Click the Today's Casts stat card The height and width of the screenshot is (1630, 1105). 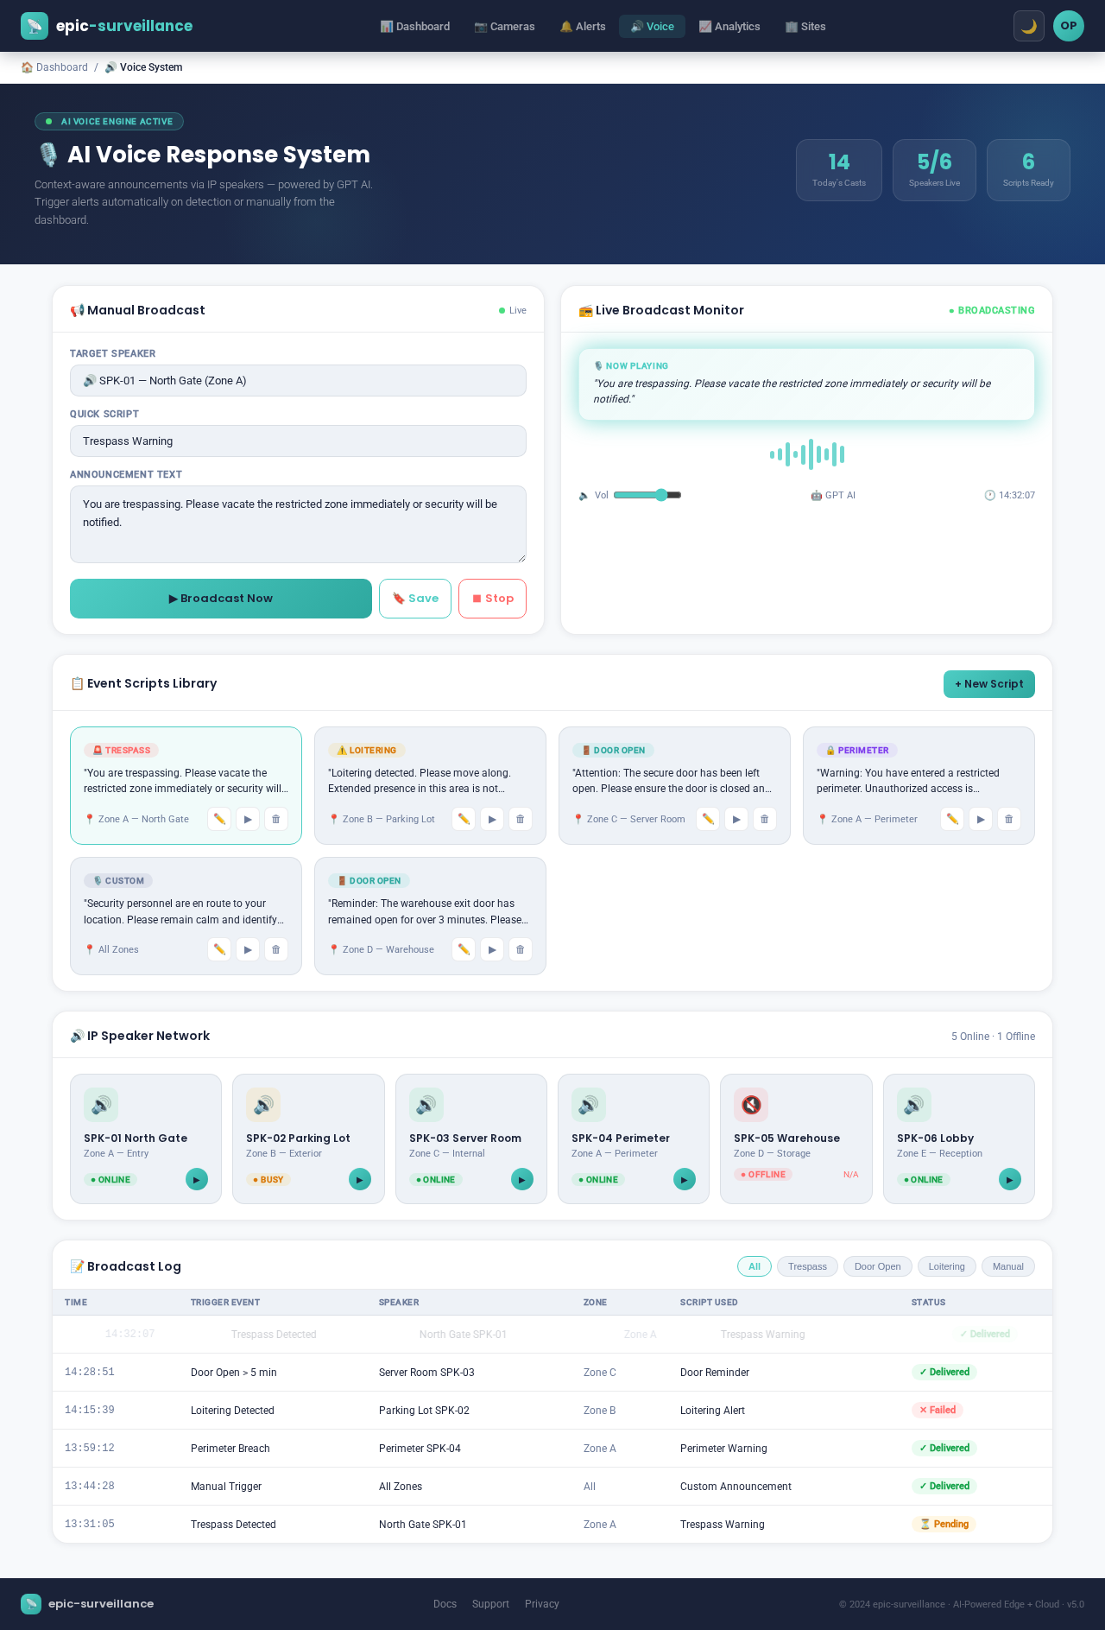tap(839, 170)
